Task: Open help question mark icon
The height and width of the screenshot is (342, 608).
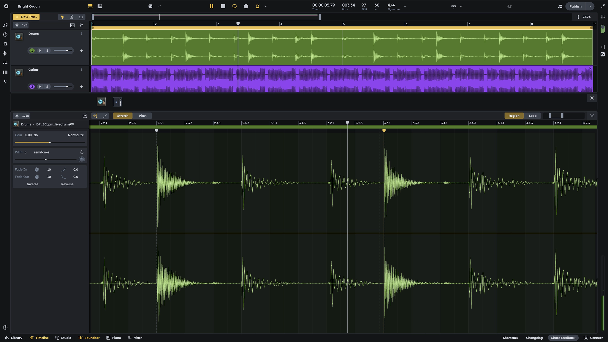Action: point(5,327)
